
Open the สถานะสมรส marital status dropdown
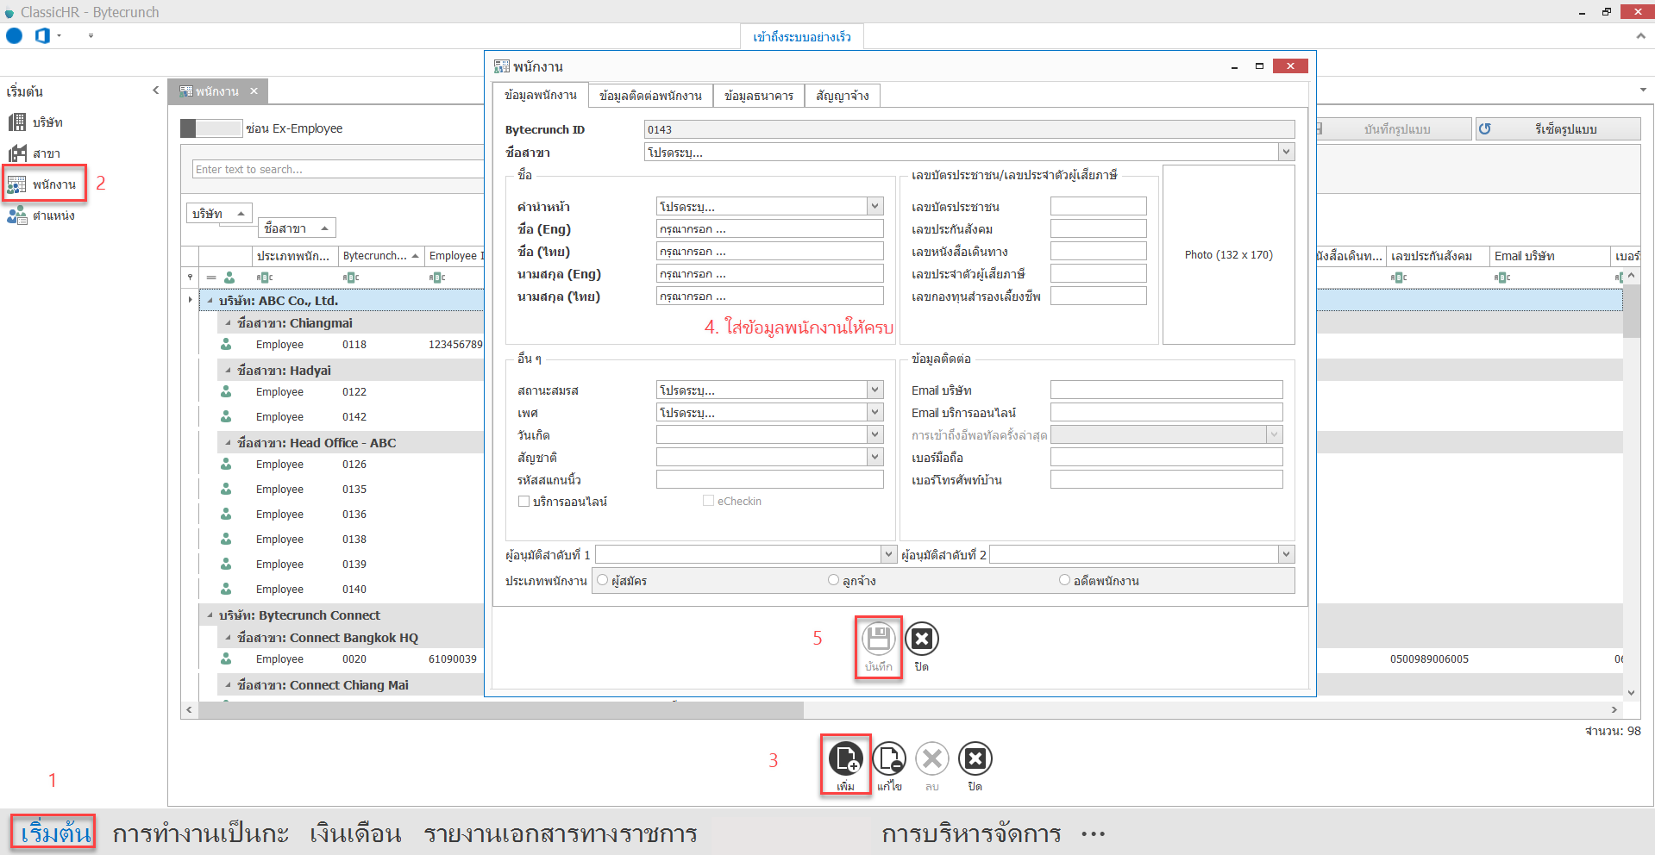pyautogui.click(x=875, y=390)
